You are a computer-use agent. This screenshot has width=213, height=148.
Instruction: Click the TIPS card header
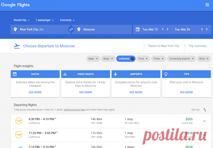[187, 74]
